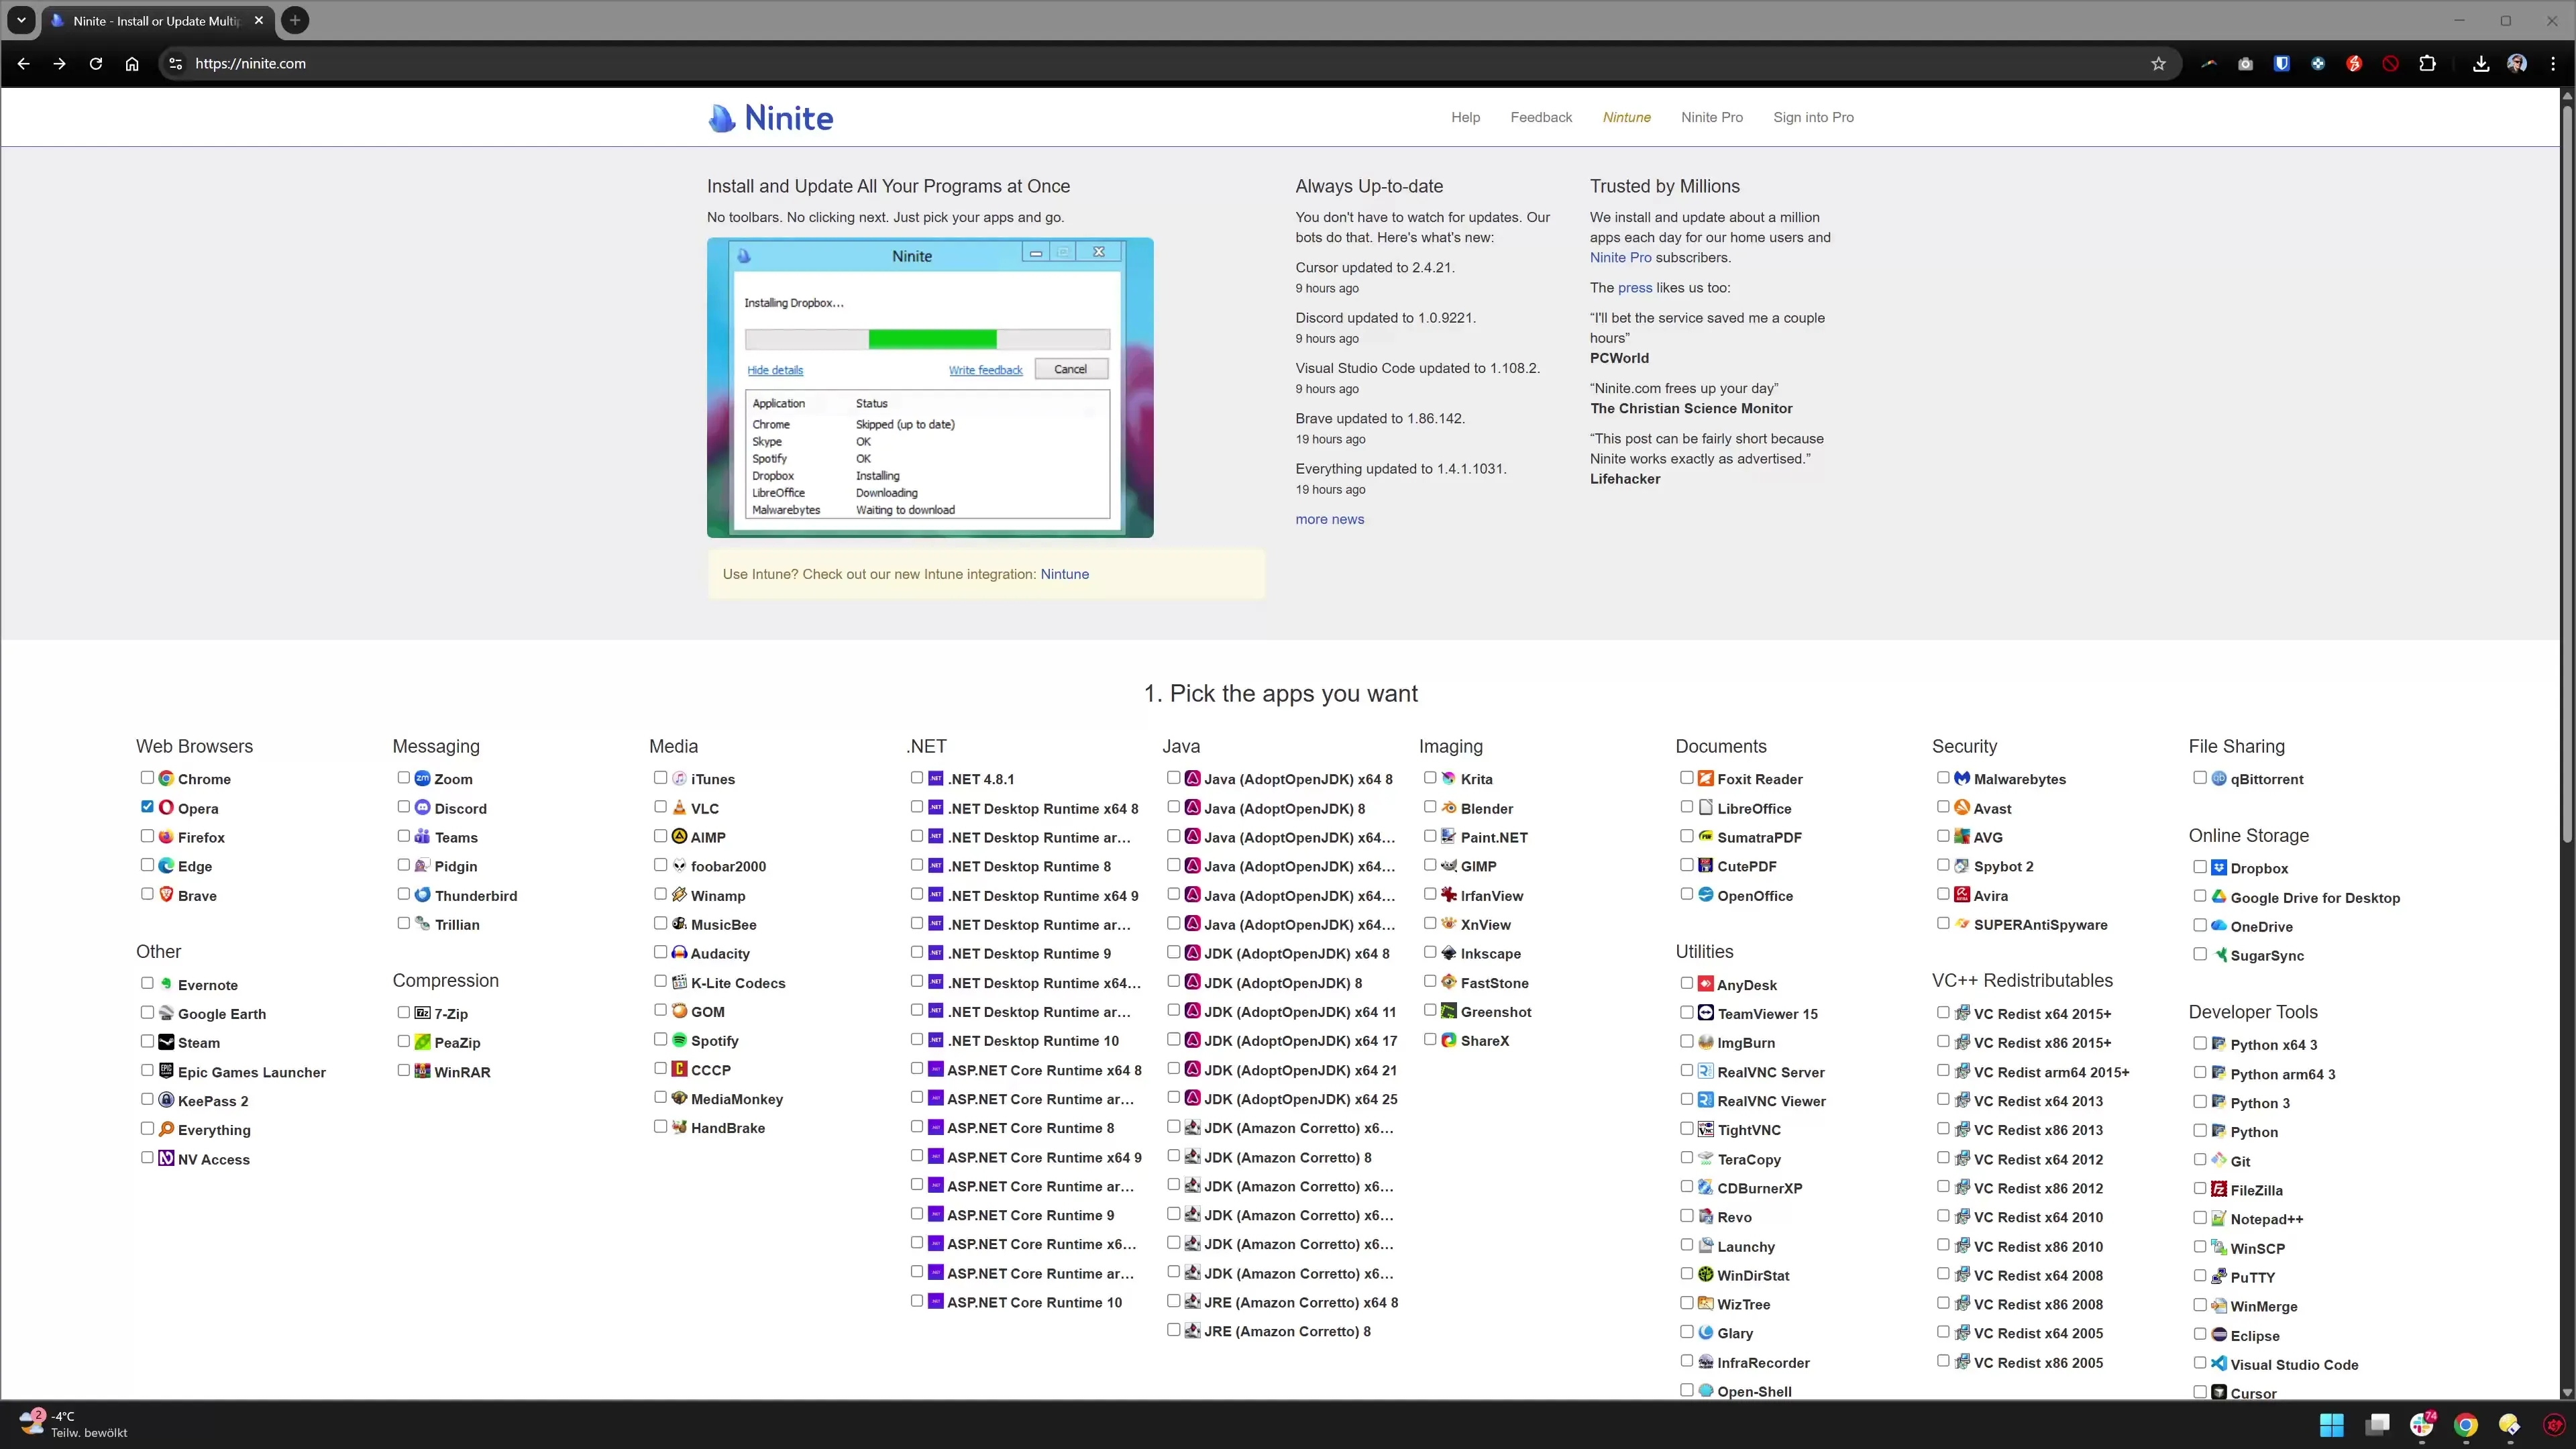The width and height of the screenshot is (2576, 1449).
Task: Open Chrome's three-dot menu
Action: click(2553, 62)
